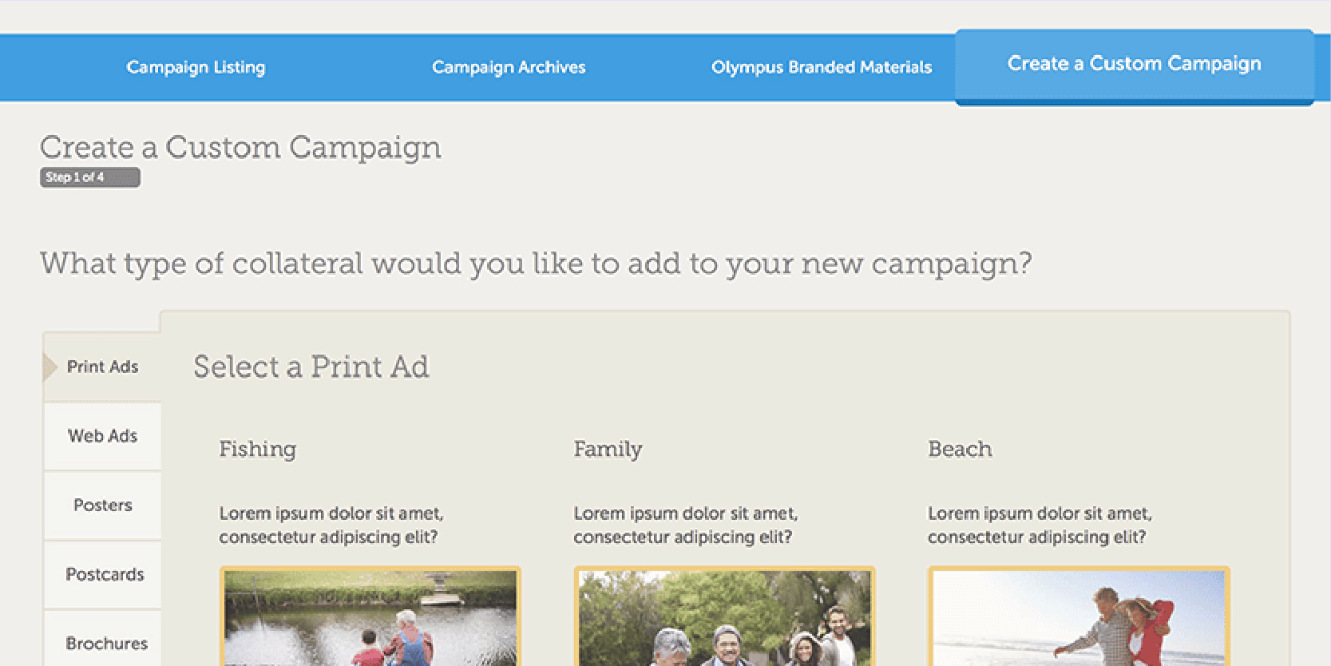The width and height of the screenshot is (1331, 666).
Task: Select Postcards from the side menu
Action: click(105, 575)
